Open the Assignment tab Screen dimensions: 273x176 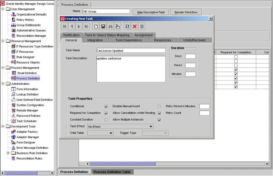[144, 35]
